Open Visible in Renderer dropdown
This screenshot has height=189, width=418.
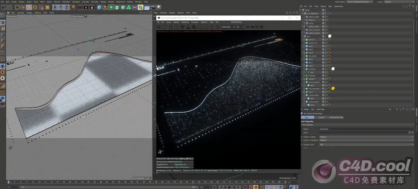tap(367, 140)
